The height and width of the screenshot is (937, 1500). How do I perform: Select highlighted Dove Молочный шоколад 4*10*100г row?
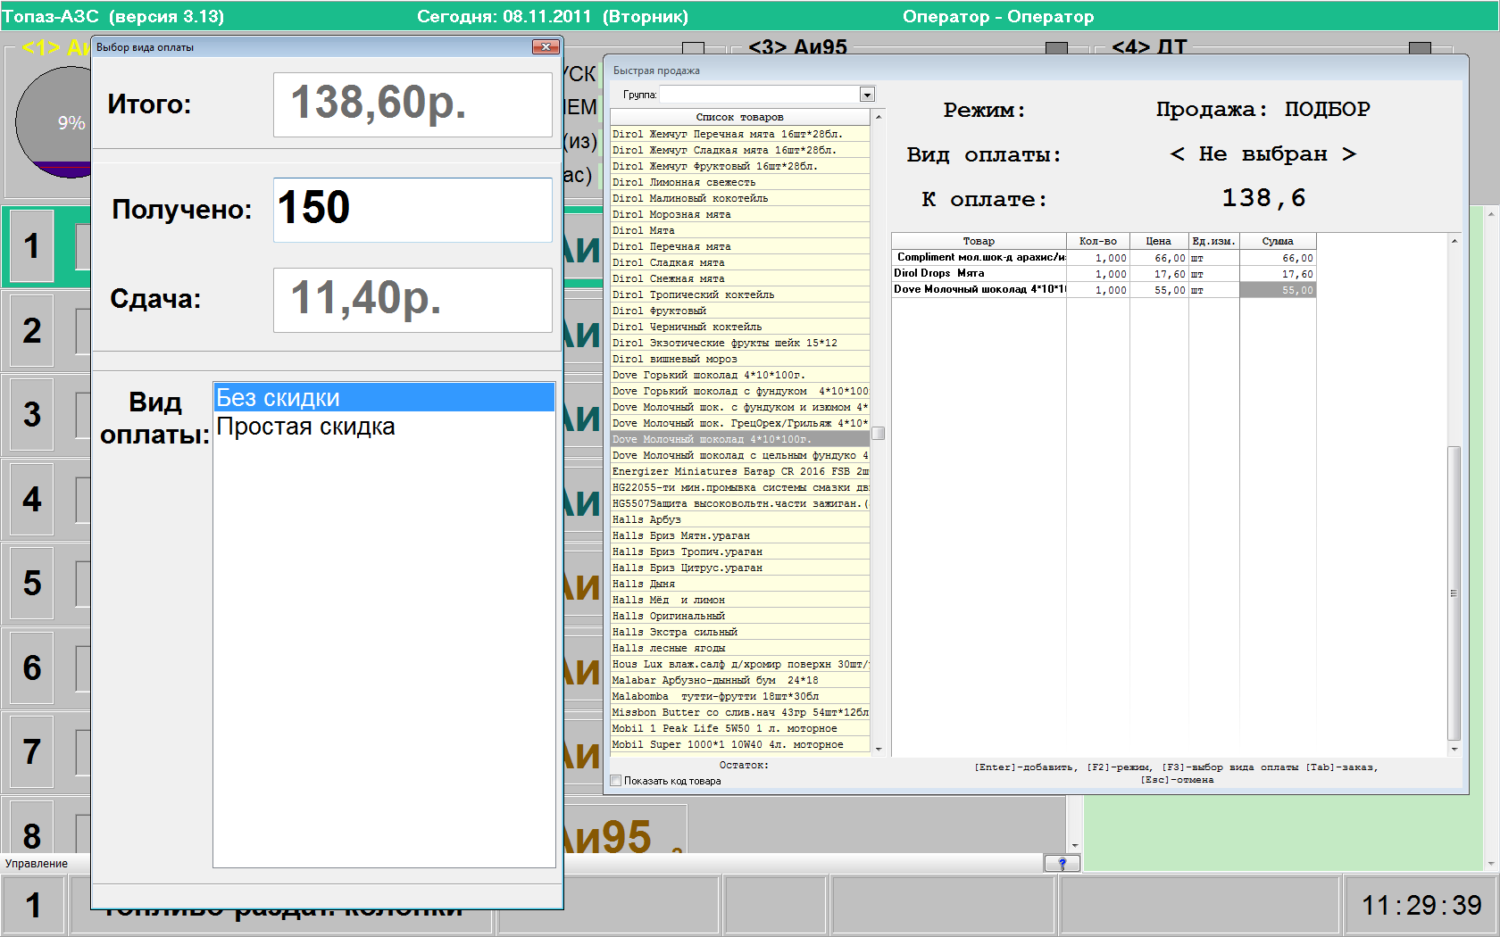point(740,439)
